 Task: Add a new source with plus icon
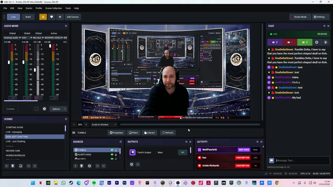pyautogui.click(x=75, y=166)
